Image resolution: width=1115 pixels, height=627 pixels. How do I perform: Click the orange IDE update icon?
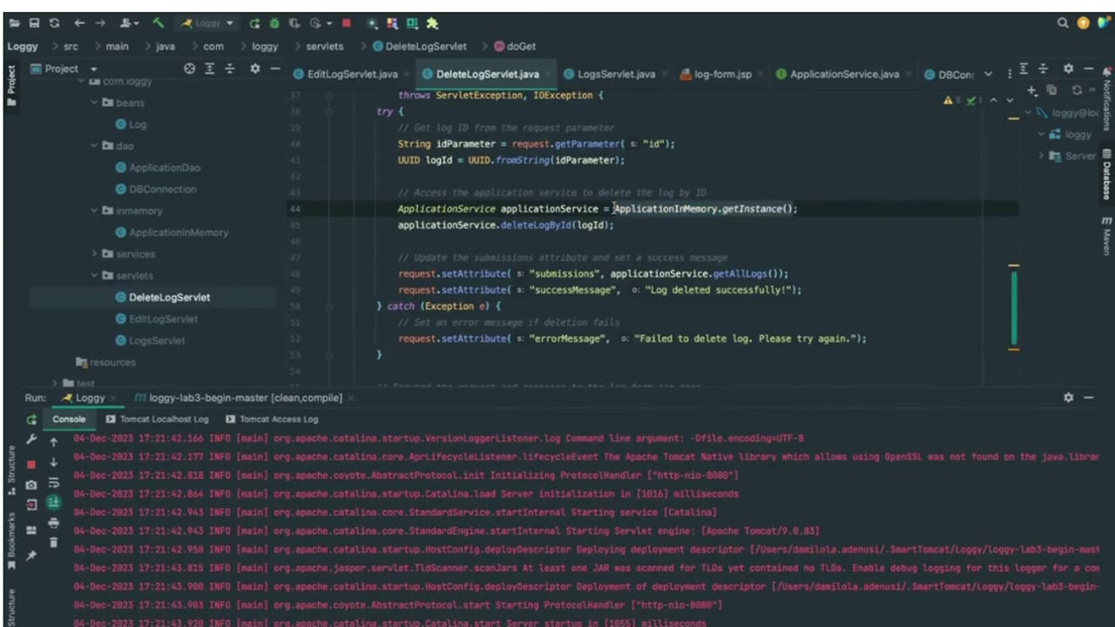1083,24
